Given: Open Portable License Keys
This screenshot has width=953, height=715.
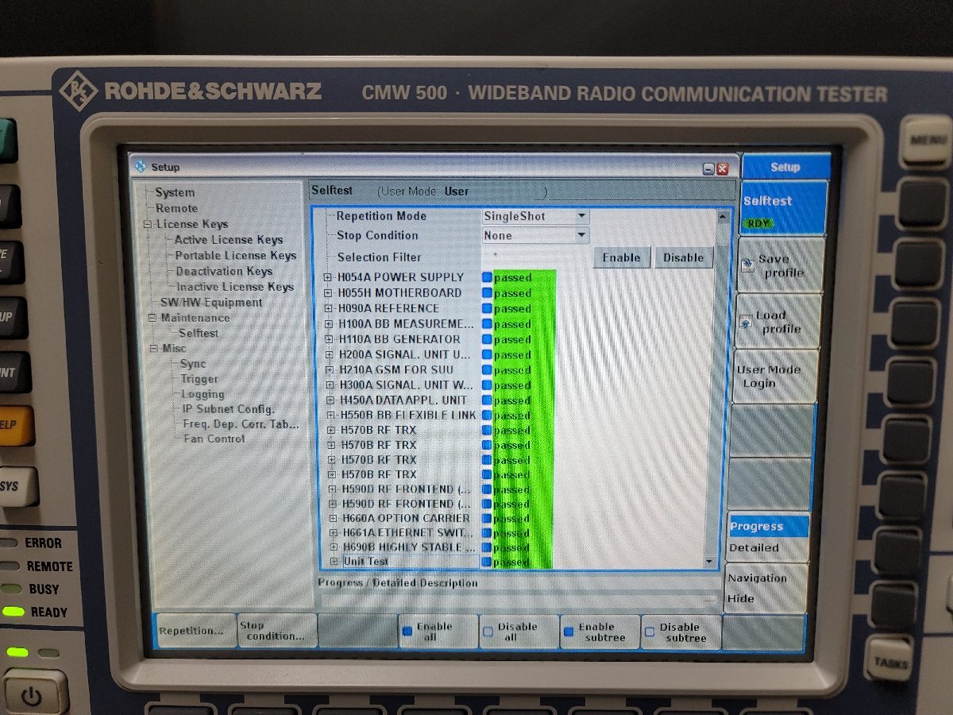Looking at the screenshot, I should (236, 256).
